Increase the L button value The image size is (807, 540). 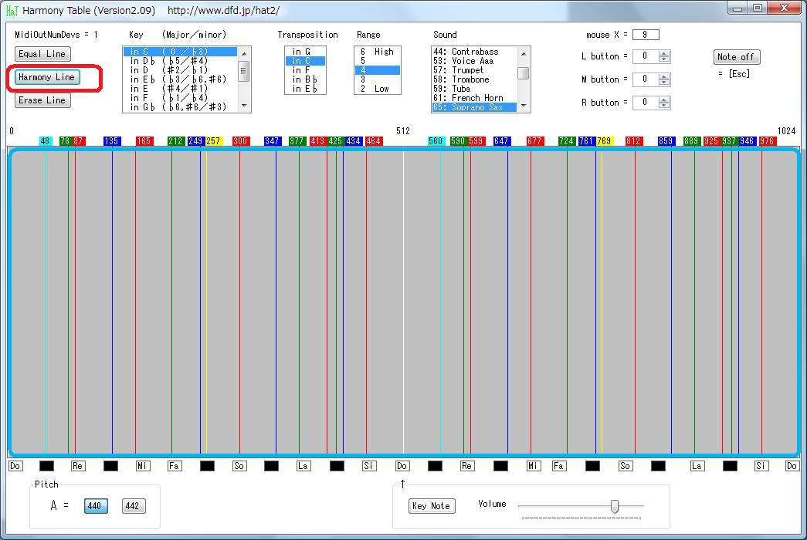coord(664,53)
